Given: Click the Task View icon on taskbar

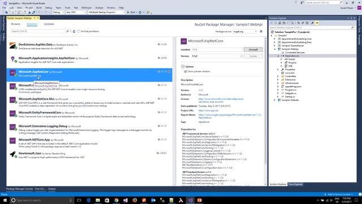Looking at the screenshot, I should [x=79, y=200].
